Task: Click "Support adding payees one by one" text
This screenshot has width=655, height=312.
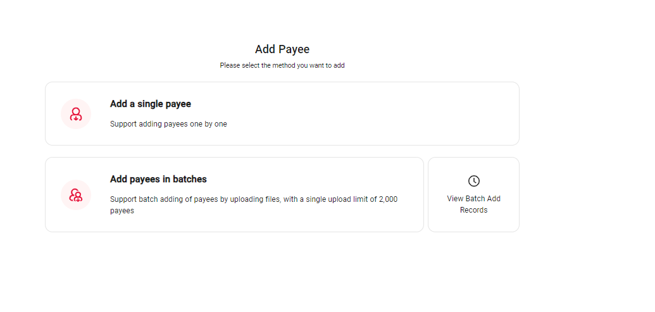Action: (x=168, y=124)
